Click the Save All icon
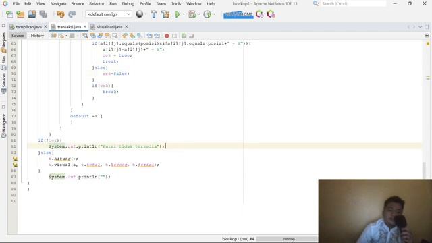 (43, 14)
